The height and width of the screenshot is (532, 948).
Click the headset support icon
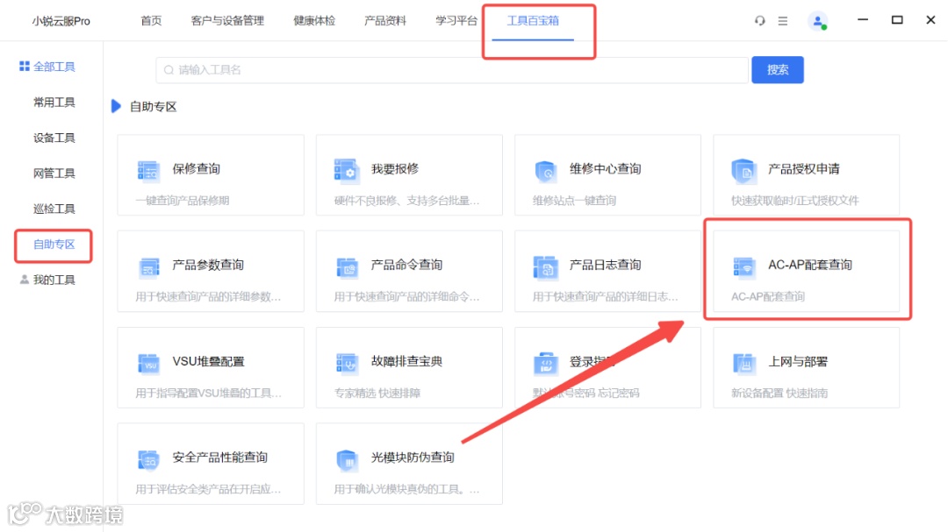[760, 20]
